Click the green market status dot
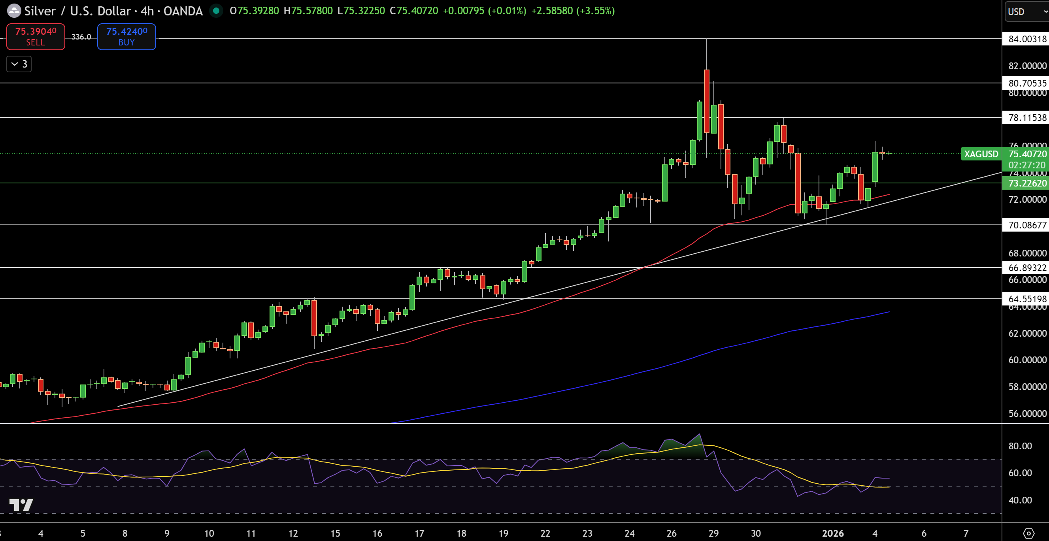This screenshot has height=541, width=1049. pos(215,11)
